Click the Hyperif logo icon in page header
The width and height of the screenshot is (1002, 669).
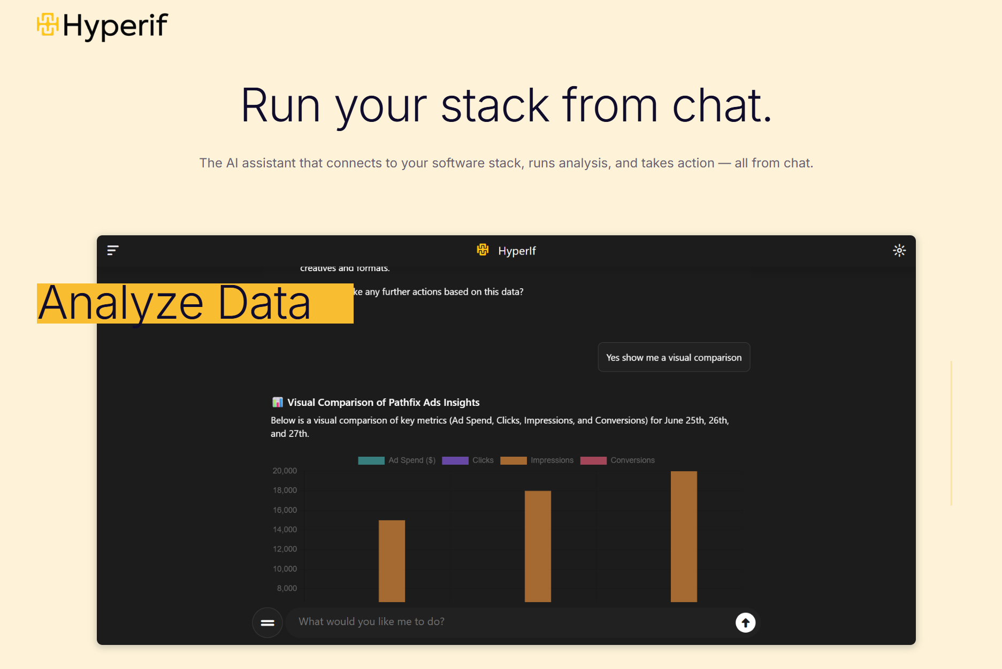48,25
